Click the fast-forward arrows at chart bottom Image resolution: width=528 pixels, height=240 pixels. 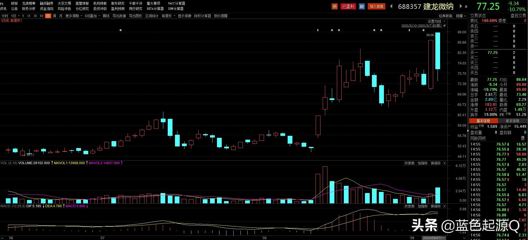click(464, 238)
